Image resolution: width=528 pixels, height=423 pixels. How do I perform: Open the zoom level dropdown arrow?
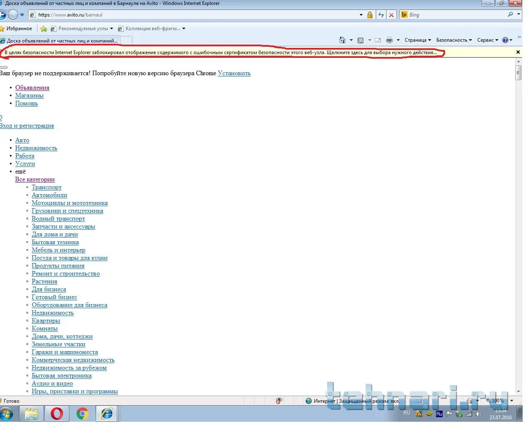pyautogui.click(x=511, y=401)
